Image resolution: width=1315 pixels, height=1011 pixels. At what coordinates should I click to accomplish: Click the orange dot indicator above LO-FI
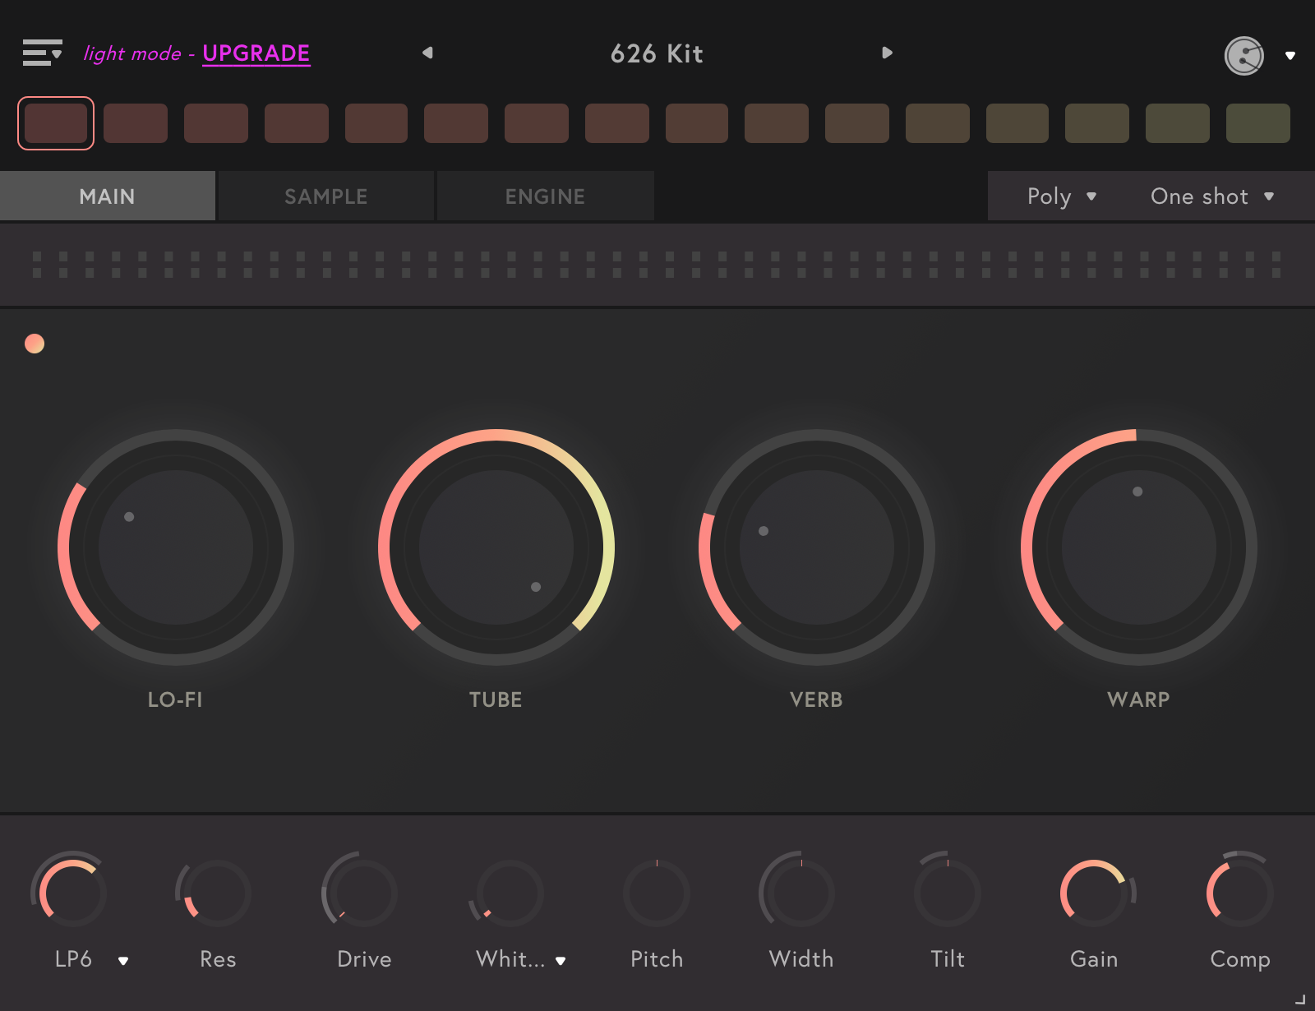click(x=35, y=344)
